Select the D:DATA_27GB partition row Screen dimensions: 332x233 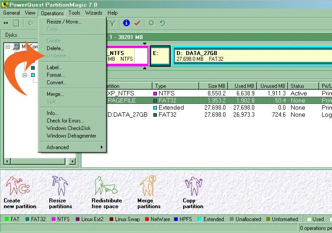click(219, 115)
